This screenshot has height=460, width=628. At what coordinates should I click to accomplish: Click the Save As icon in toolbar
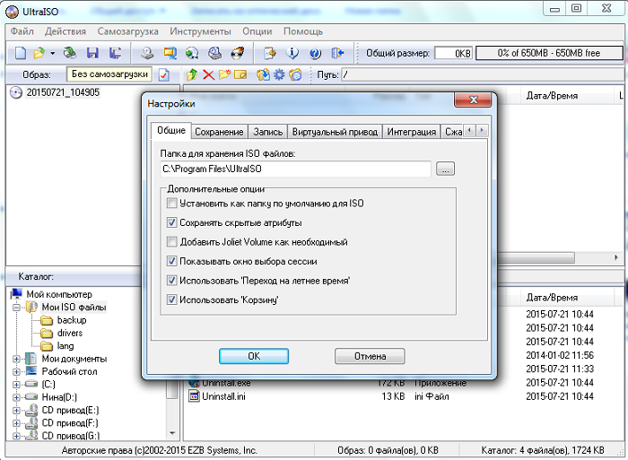pyautogui.click(x=116, y=53)
